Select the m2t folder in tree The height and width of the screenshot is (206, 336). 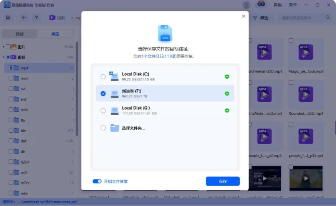tap(39, 172)
